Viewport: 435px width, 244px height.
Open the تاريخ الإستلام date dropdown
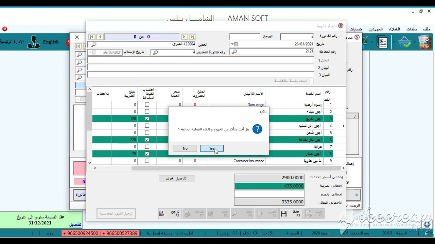coord(91,53)
